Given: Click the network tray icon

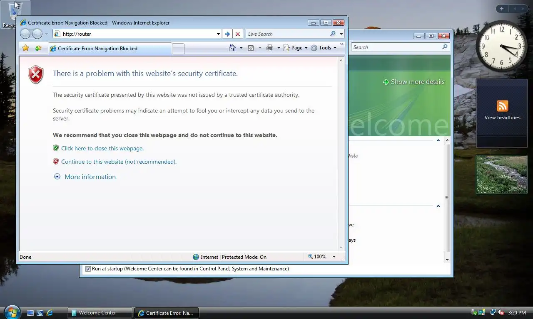Looking at the screenshot, I should (x=493, y=312).
